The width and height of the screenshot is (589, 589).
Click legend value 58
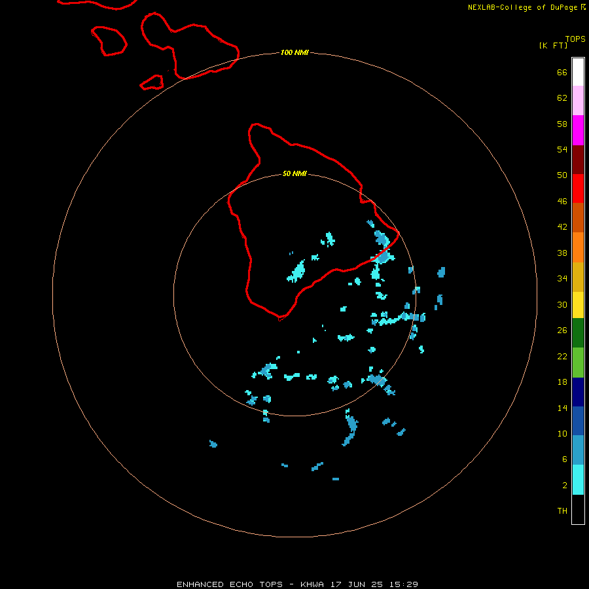click(x=562, y=124)
